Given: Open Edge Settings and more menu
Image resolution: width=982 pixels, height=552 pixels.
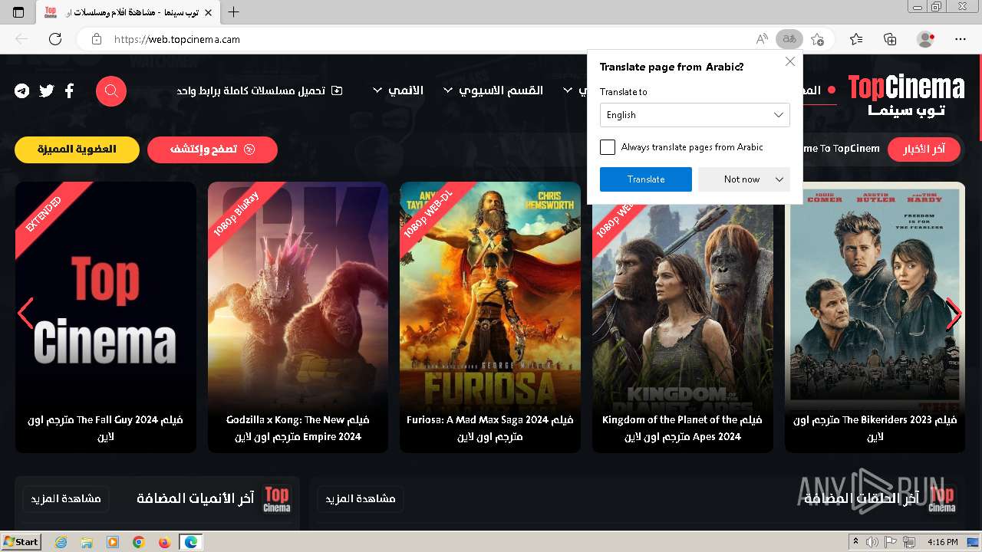Looking at the screenshot, I should 961,39.
